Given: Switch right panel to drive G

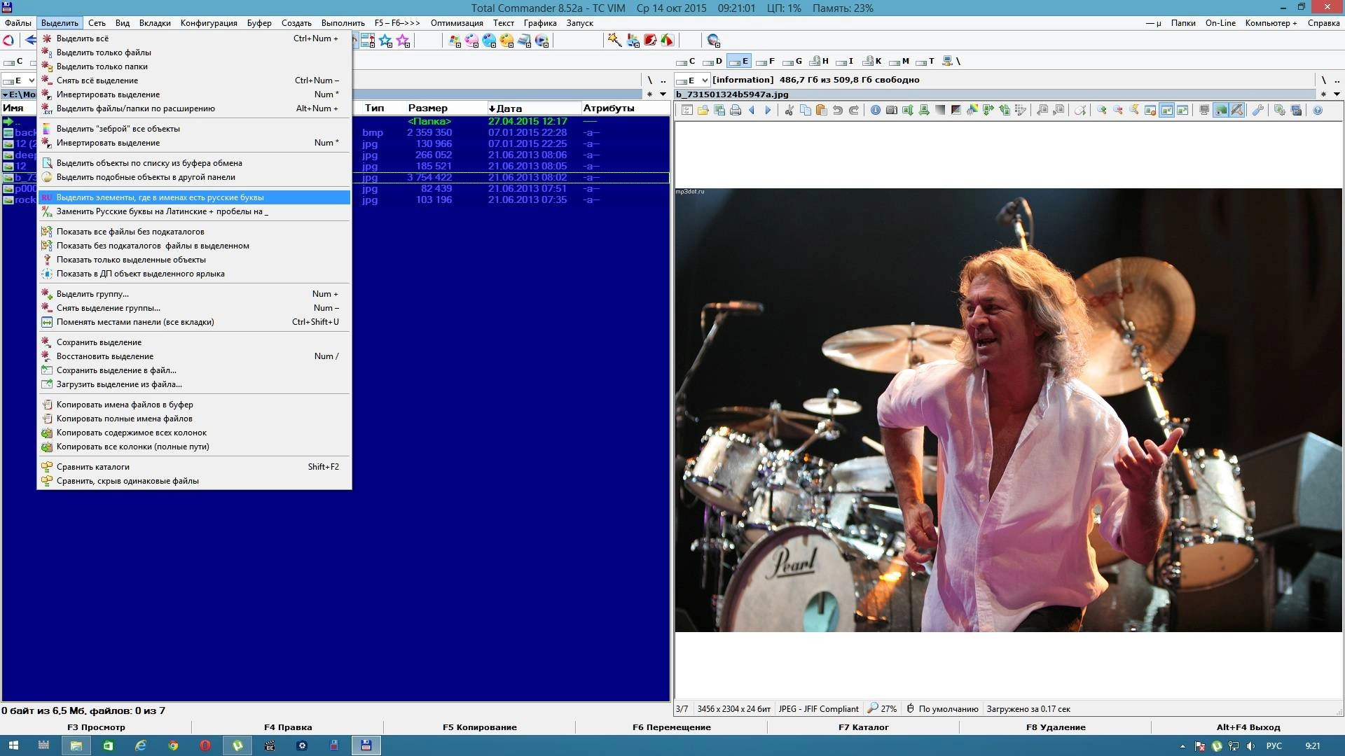Looking at the screenshot, I should [x=792, y=62].
